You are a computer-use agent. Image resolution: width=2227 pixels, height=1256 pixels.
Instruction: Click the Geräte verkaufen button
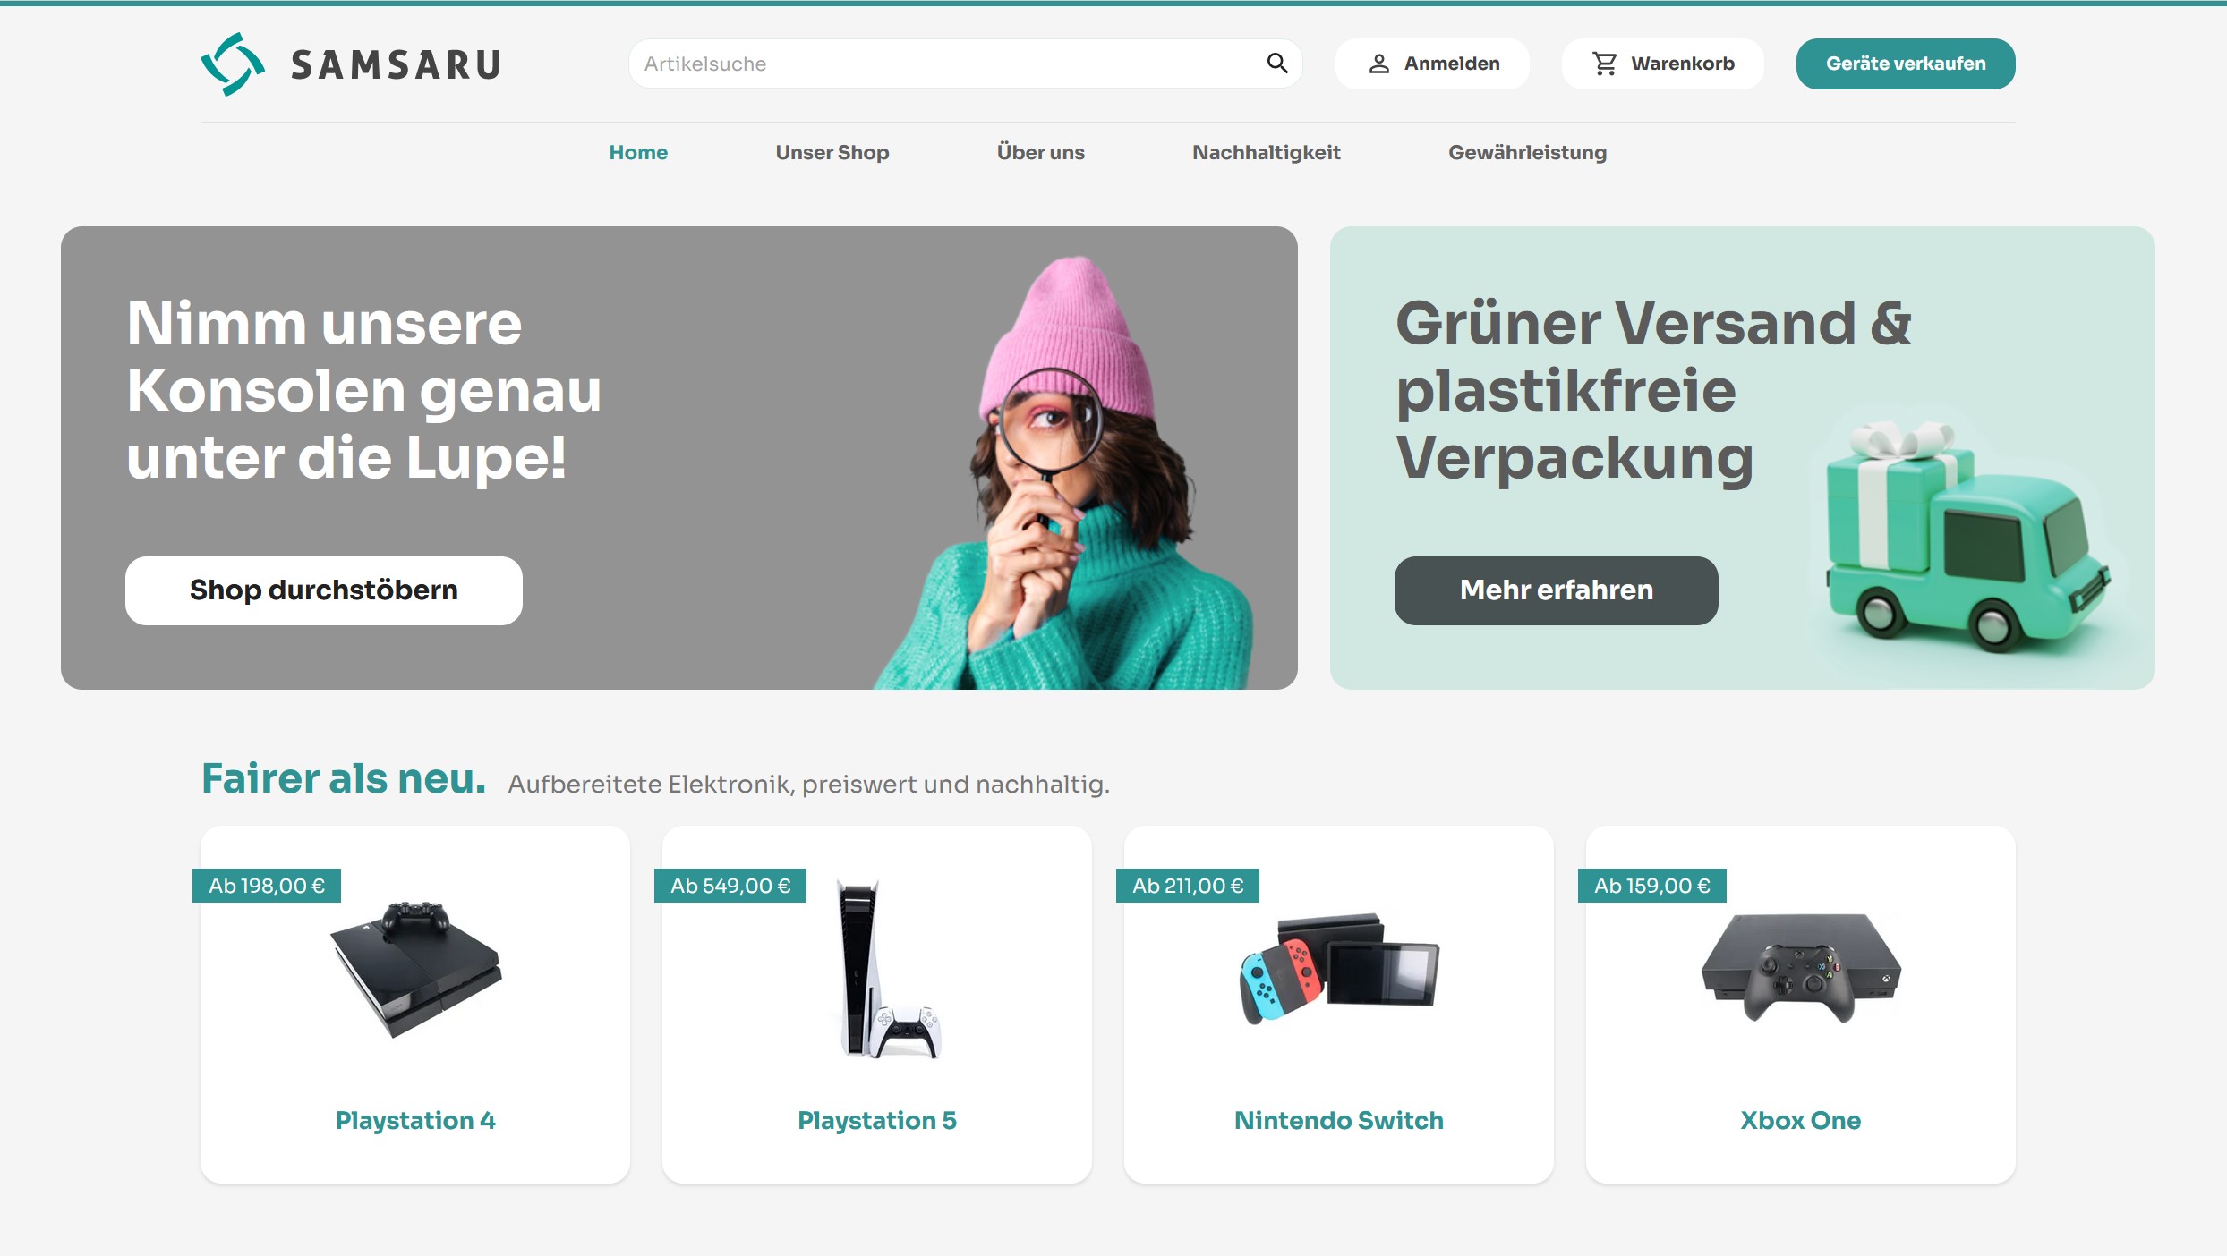point(1906,64)
